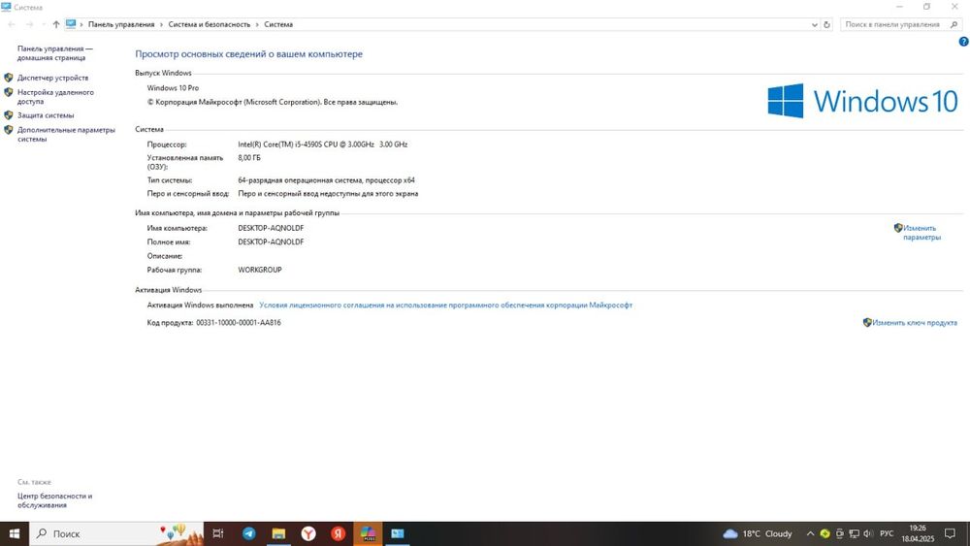Open Task View on the taskbar
The image size is (970, 546).
tap(217, 533)
